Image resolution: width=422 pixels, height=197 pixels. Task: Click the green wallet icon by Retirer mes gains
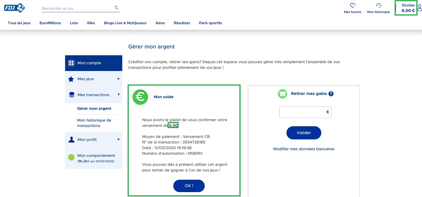coord(283,94)
